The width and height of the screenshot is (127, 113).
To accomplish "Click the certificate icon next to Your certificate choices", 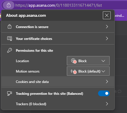I will click(x=10, y=39).
